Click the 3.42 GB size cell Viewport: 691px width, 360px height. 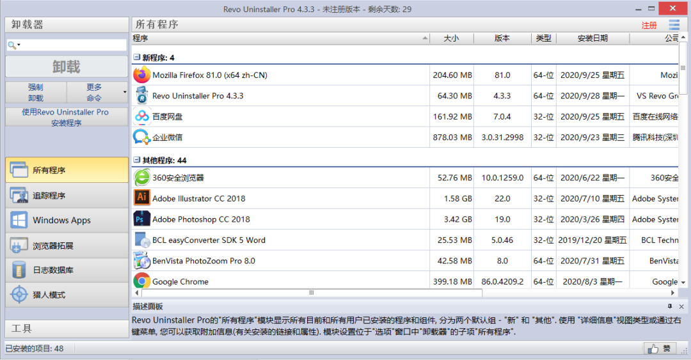[458, 219]
